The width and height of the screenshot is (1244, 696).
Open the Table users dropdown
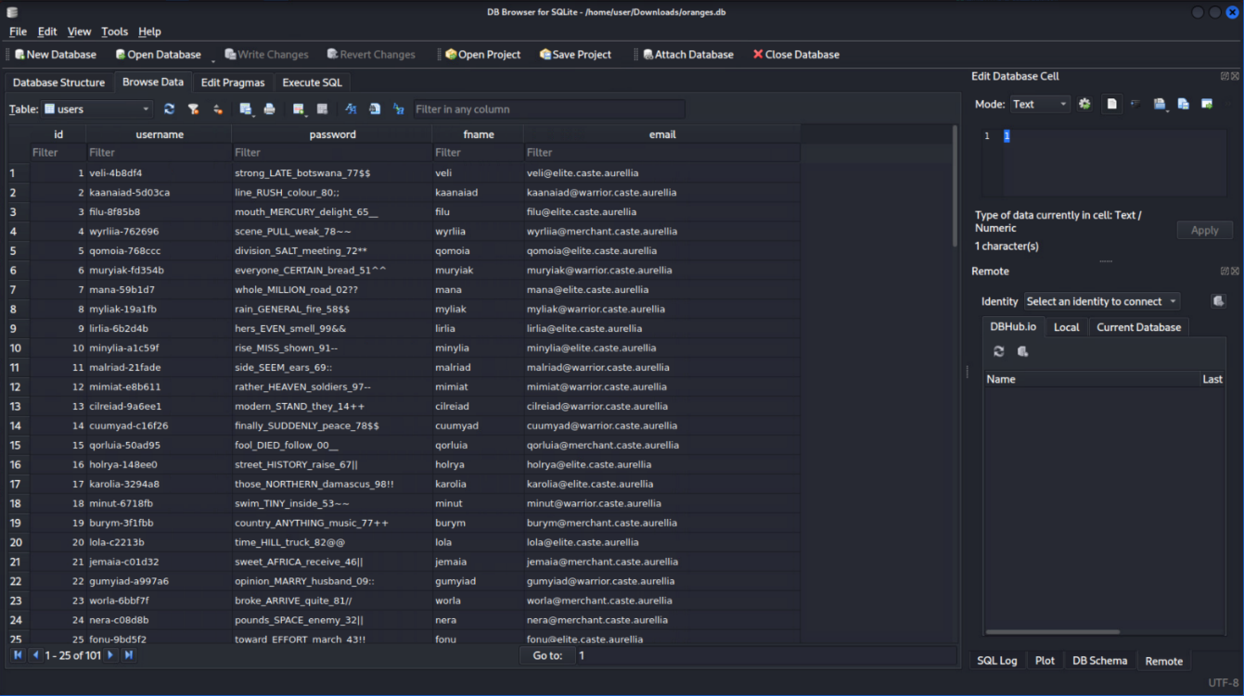tap(96, 109)
